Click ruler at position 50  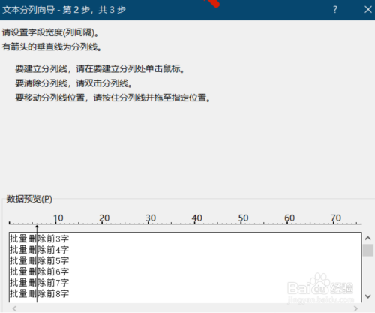pyautogui.click(x=243, y=218)
